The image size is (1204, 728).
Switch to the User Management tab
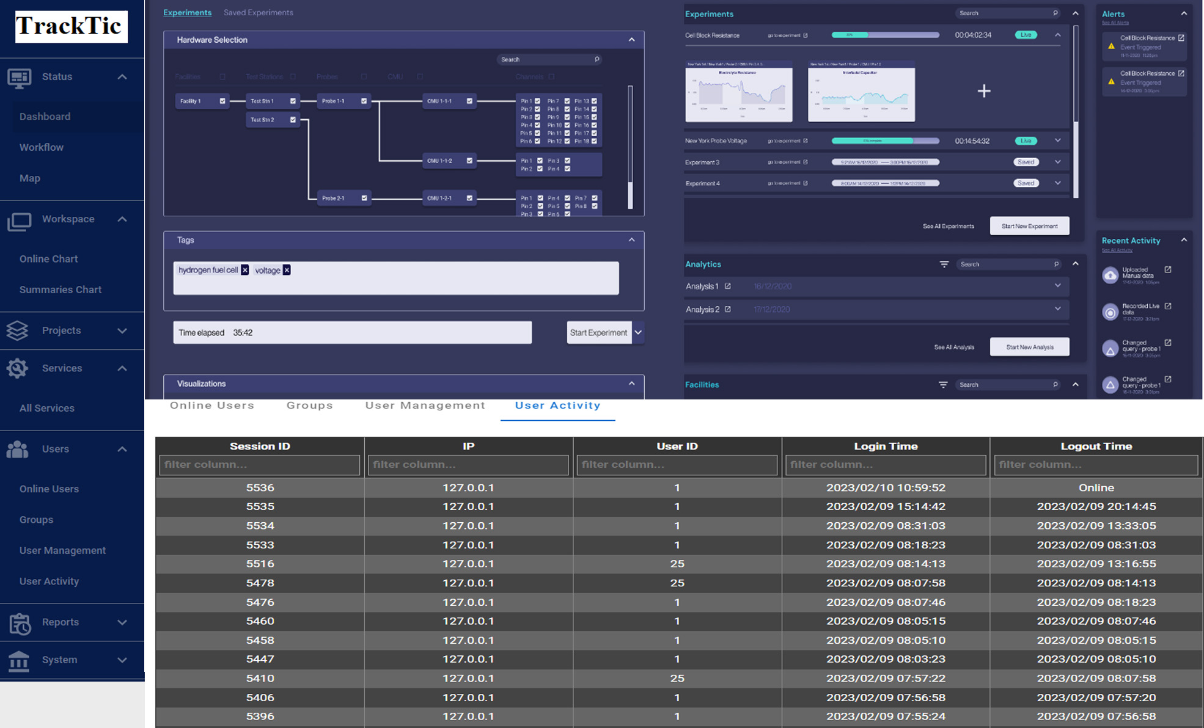click(425, 406)
